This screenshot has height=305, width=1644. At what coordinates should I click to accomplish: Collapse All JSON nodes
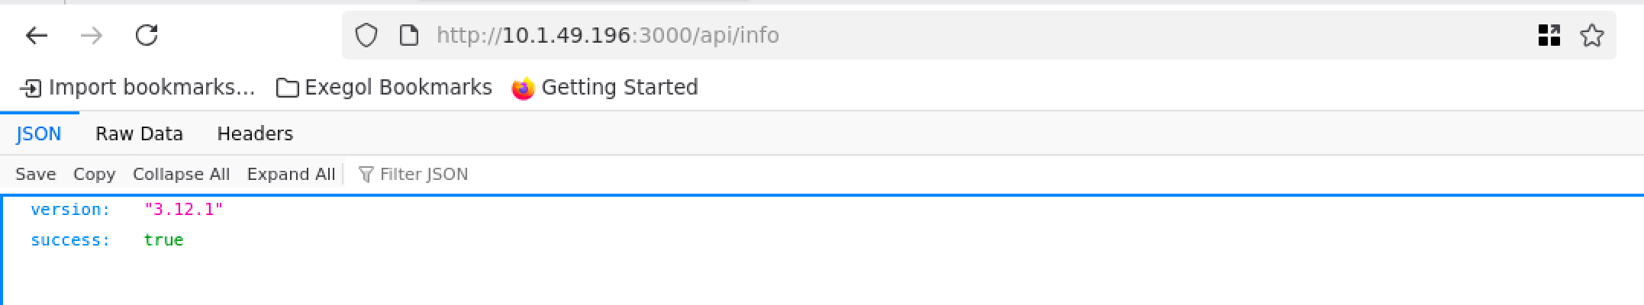(x=181, y=175)
